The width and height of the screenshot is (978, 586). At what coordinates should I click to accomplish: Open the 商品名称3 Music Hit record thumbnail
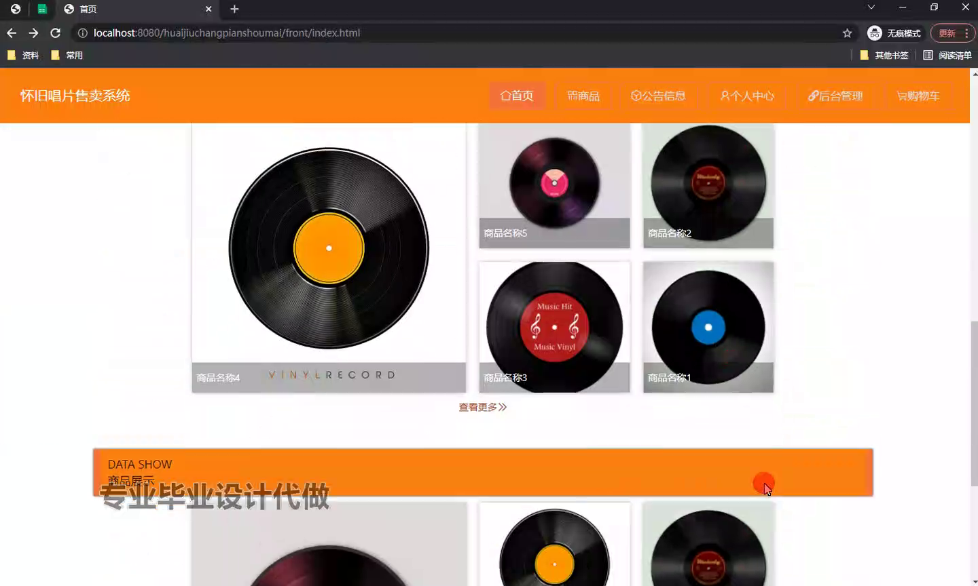pos(554,327)
